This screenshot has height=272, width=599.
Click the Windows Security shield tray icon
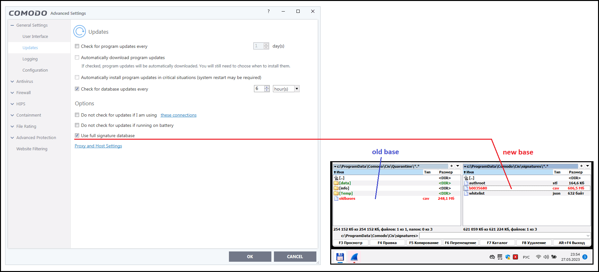(508, 257)
